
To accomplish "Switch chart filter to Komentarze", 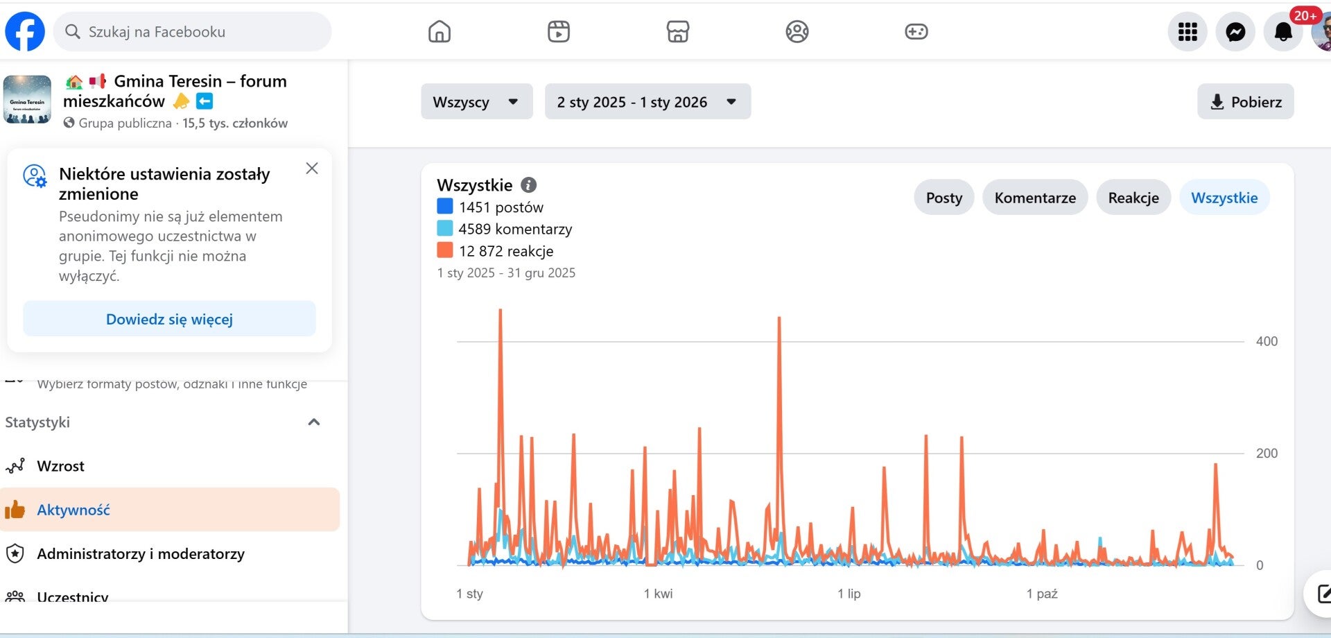I will (1035, 198).
